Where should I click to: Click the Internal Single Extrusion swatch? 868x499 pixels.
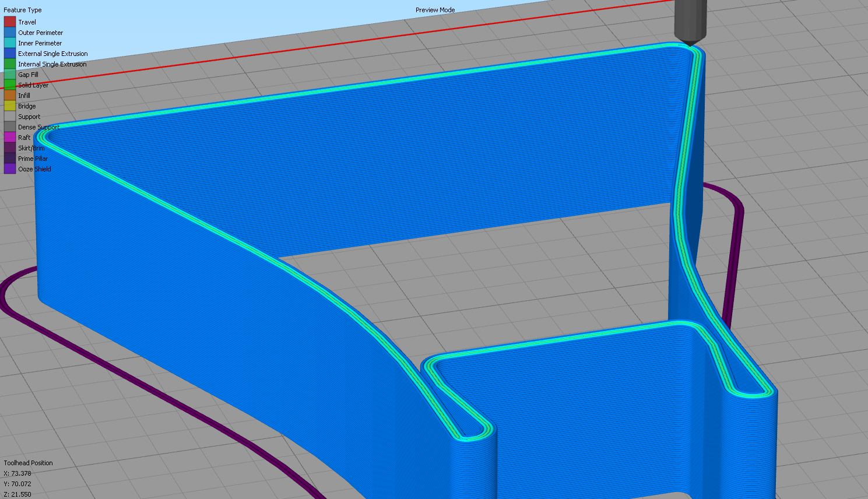tap(10, 64)
